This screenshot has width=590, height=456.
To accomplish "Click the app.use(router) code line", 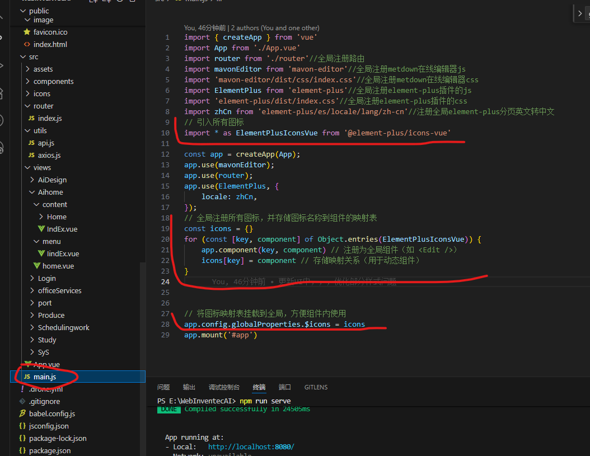I will pos(218,175).
